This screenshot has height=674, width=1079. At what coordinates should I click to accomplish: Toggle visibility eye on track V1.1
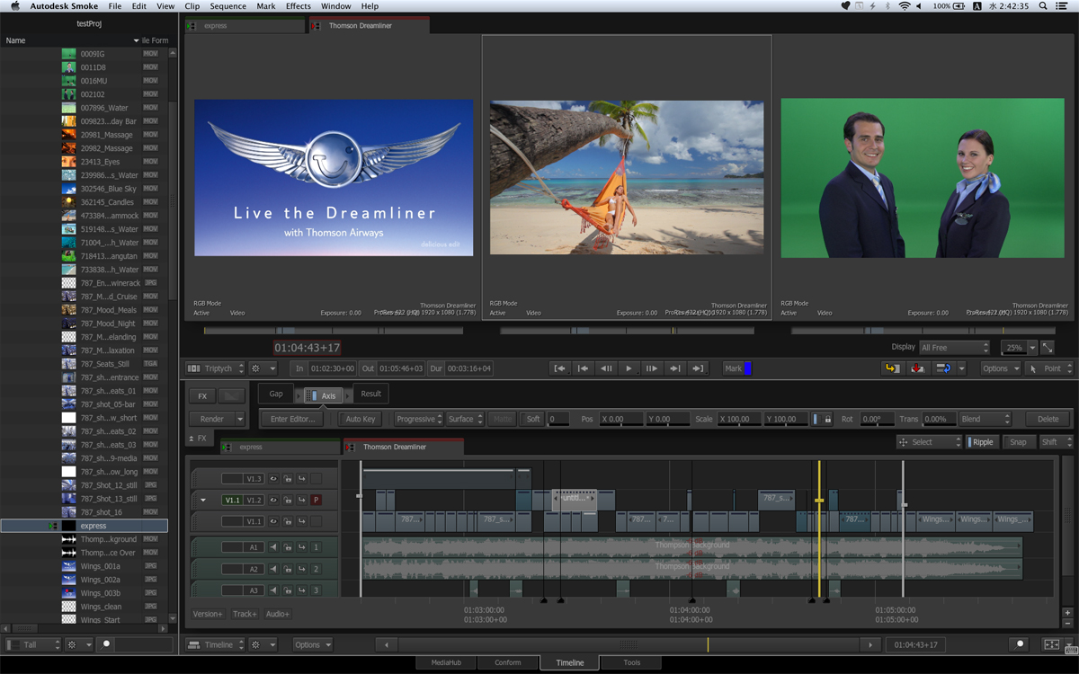point(273,521)
